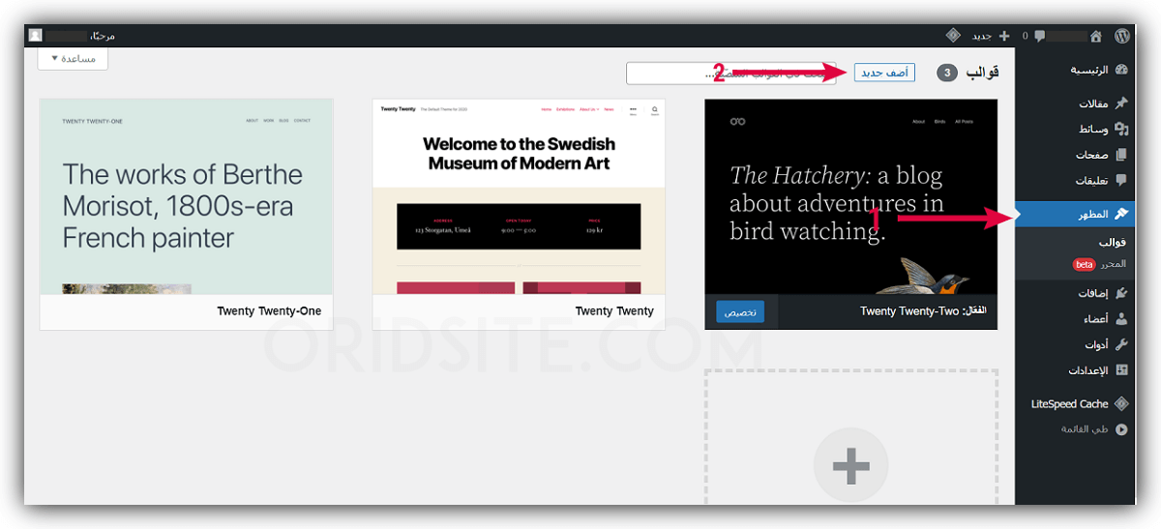
Task: Click the أضف جديد add new button
Action: pyautogui.click(x=884, y=73)
